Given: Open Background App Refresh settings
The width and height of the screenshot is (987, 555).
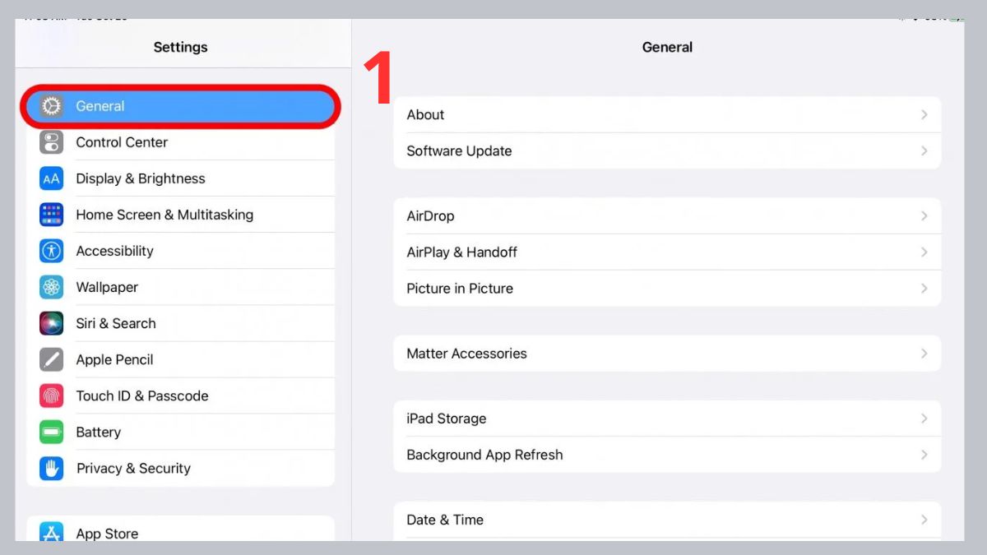Looking at the screenshot, I should pos(666,455).
